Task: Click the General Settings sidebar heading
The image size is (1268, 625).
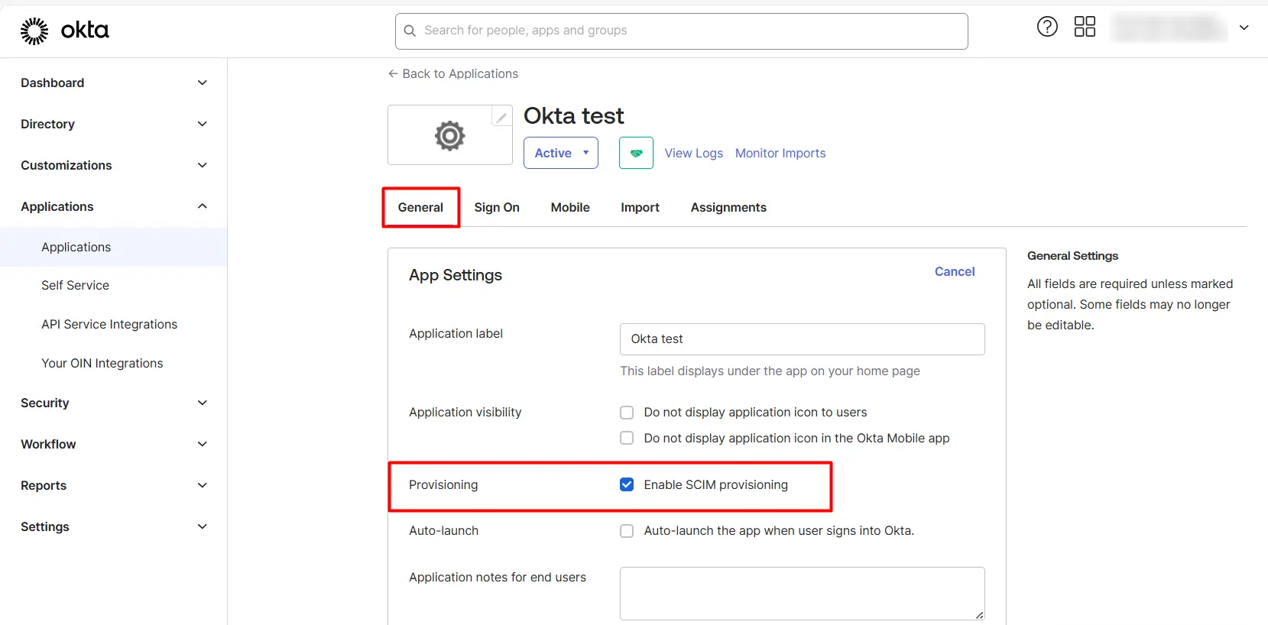Action: pyautogui.click(x=1072, y=256)
